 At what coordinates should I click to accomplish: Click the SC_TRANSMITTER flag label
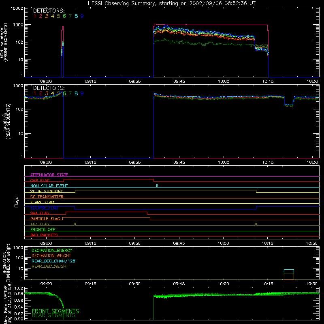pos(47,197)
